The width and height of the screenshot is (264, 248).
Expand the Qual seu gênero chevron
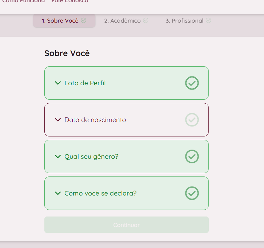[x=58, y=156]
